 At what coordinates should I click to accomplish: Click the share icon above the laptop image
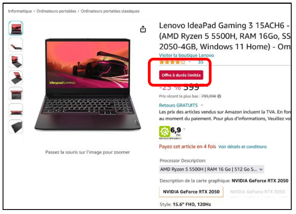tap(143, 29)
